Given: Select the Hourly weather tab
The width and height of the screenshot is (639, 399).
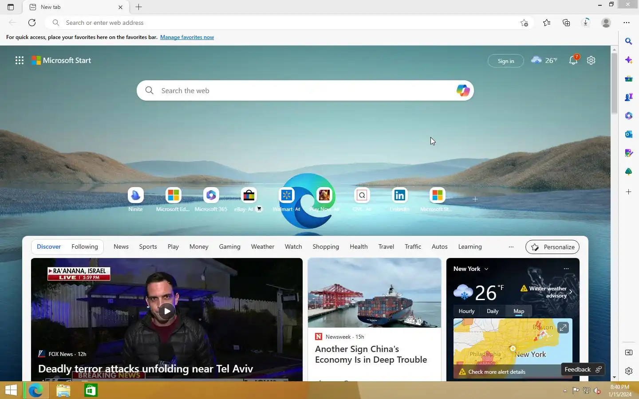Looking at the screenshot, I should click(x=467, y=311).
